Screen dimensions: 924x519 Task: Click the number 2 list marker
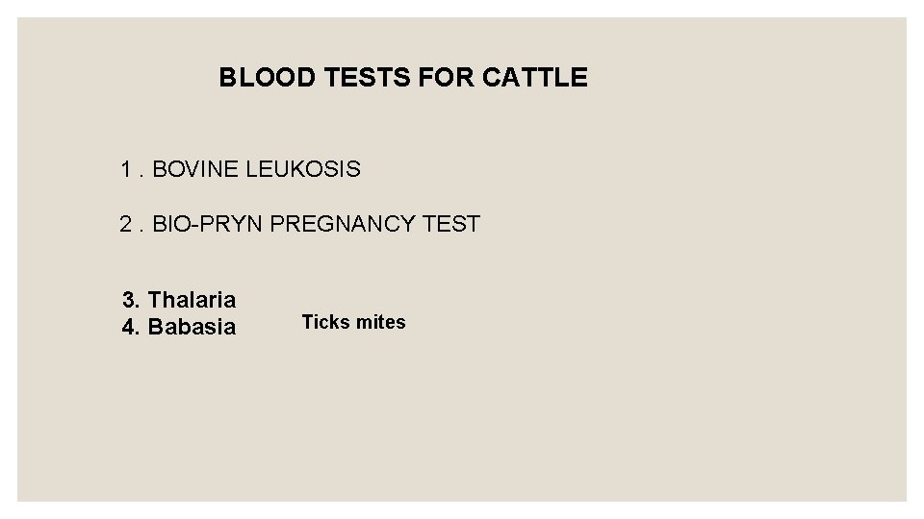point(126,225)
